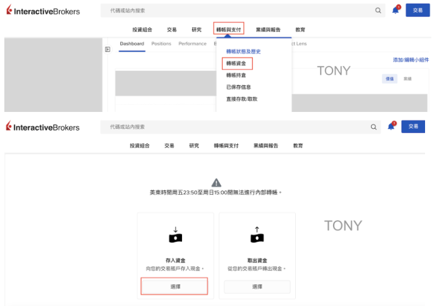Click 選擇 button under 存入資金
This screenshot has width=435, height=306.
(174, 286)
